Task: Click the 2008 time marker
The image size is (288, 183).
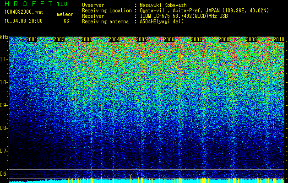Action: 224,39
